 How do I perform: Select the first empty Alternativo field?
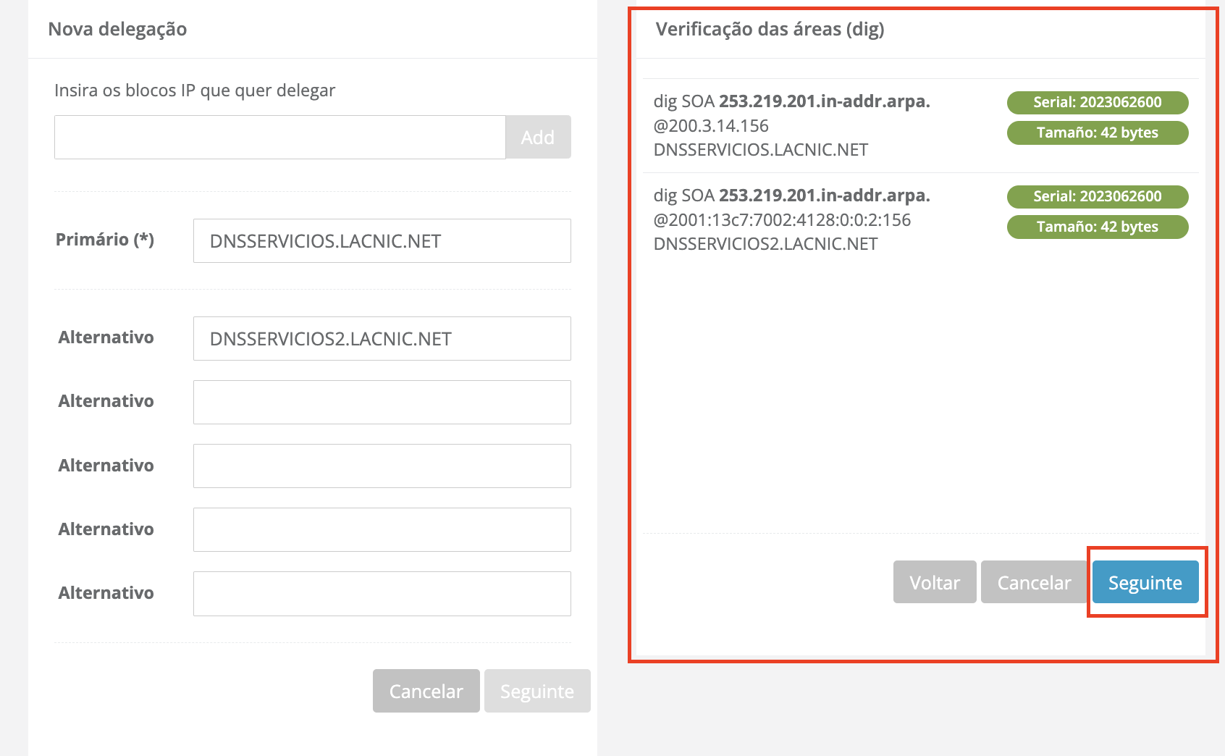tap(382, 403)
